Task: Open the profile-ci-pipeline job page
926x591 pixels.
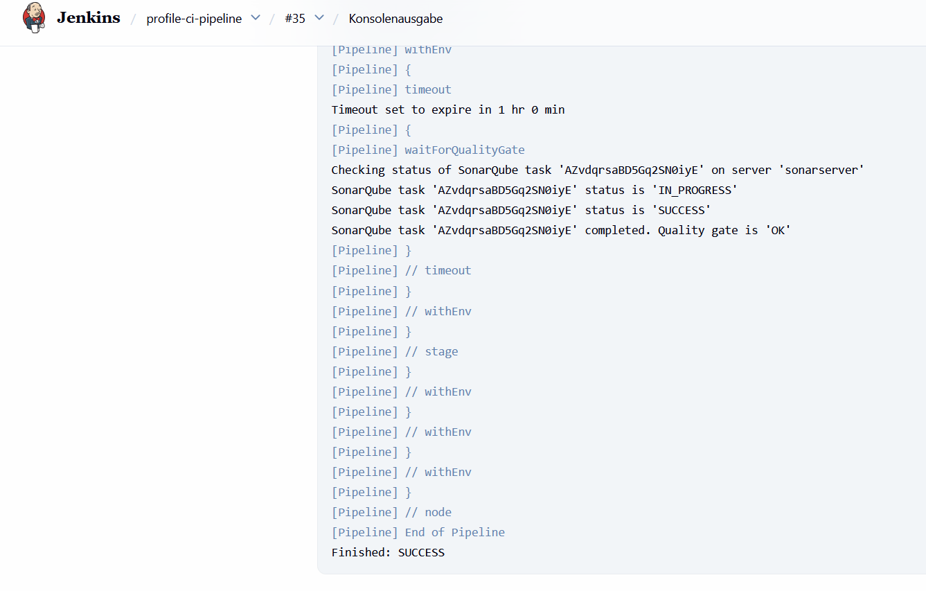Action: click(x=194, y=19)
